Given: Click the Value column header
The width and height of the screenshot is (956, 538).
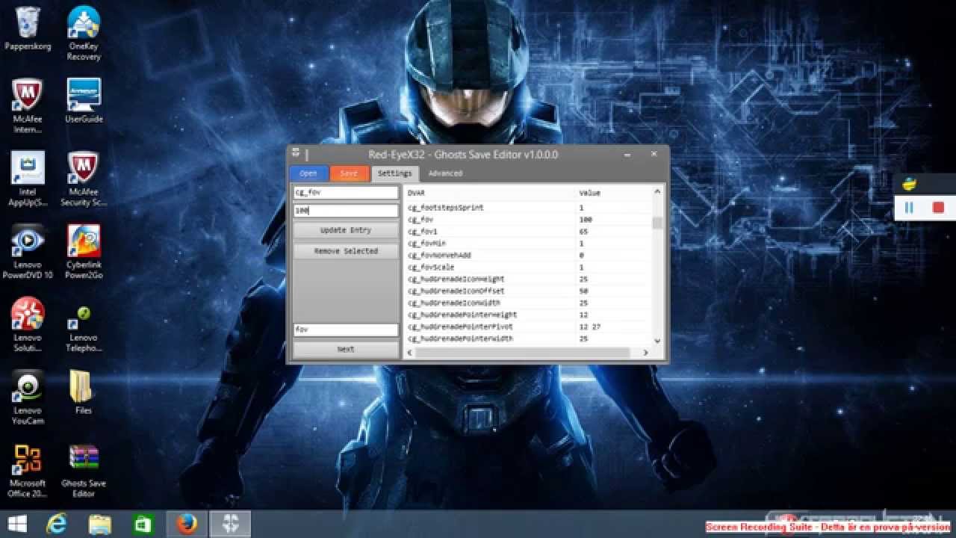Looking at the screenshot, I should pos(613,193).
